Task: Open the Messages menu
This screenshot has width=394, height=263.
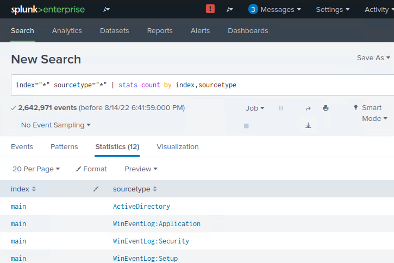Action: point(280,10)
